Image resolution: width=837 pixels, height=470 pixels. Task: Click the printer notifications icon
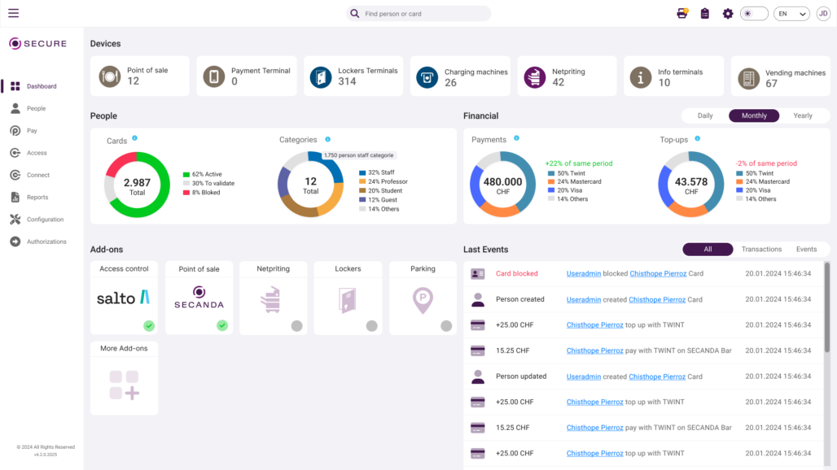(x=682, y=13)
